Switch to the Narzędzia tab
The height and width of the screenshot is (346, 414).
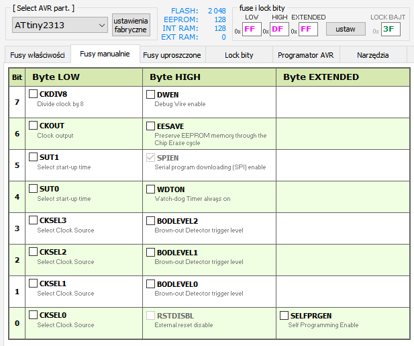point(373,55)
